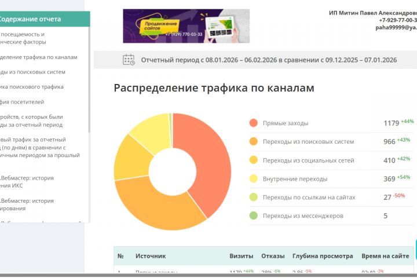Click the 'Глубина просмотра' column header
The width and height of the screenshot is (417, 278).
(323, 256)
